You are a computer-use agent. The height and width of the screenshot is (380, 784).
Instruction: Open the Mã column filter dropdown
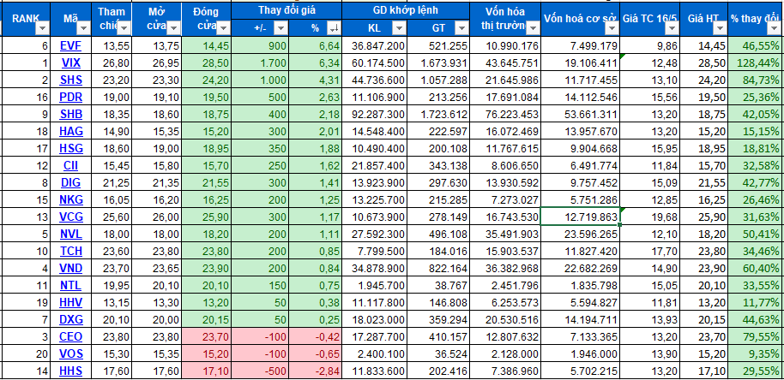tap(83, 28)
